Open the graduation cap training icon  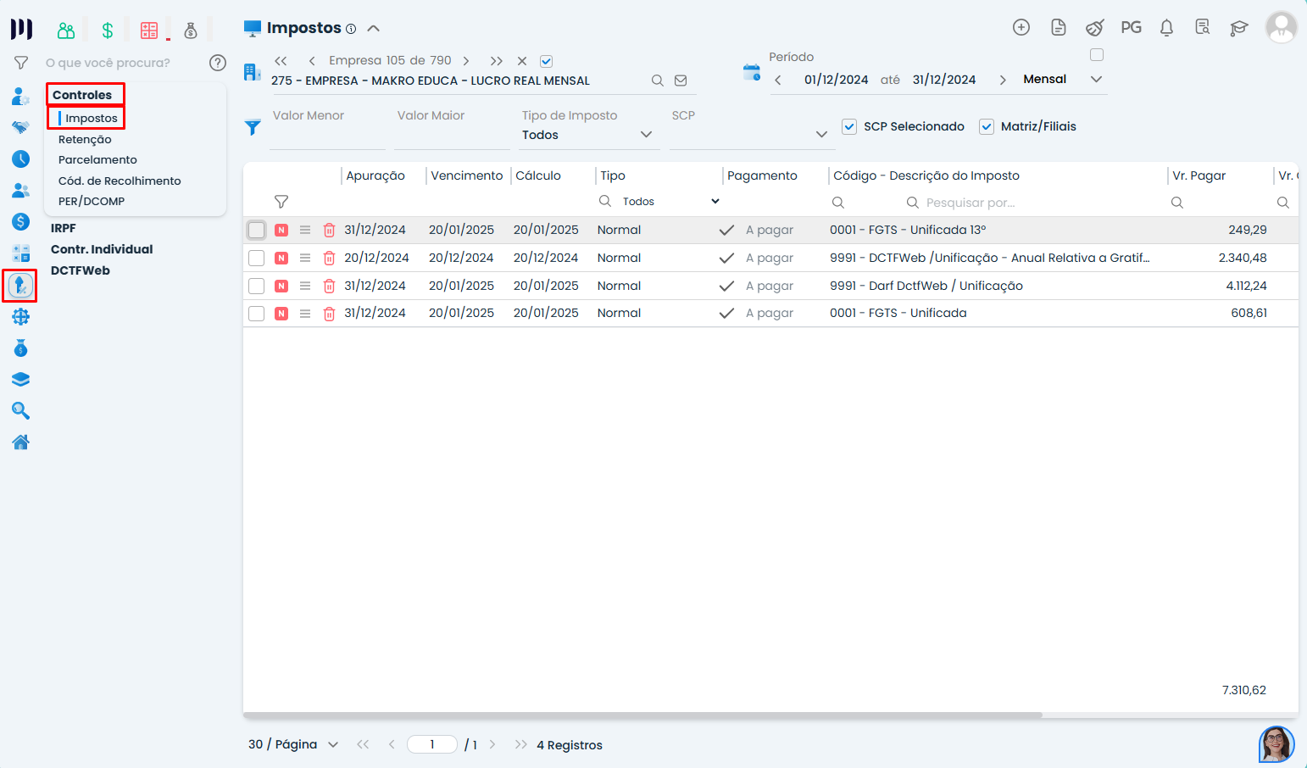point(1238,28)
